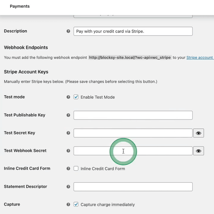Show the Test Webhook Secret using eye button

(x=199, y=151)
